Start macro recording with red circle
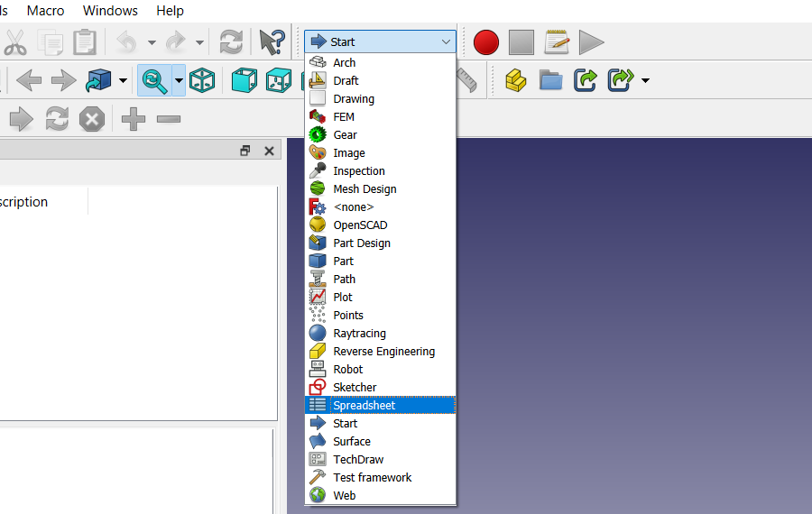Image resolution: width=812 pixels, height=514 pixels. click(486, 42)
